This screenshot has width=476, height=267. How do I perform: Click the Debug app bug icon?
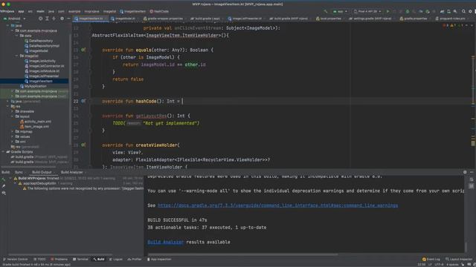[408, 12]
